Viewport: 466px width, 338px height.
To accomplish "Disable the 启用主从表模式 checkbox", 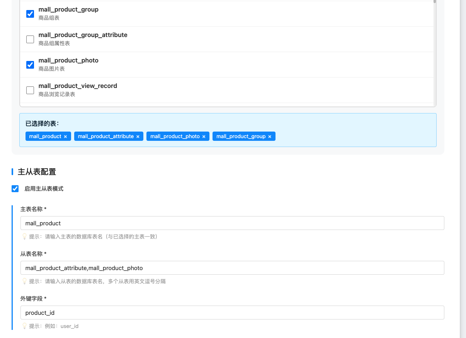I will coord(15,189).
